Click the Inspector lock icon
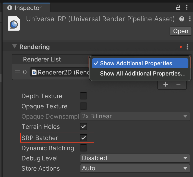Screen dimensions: 193x177 coord(178,7)
